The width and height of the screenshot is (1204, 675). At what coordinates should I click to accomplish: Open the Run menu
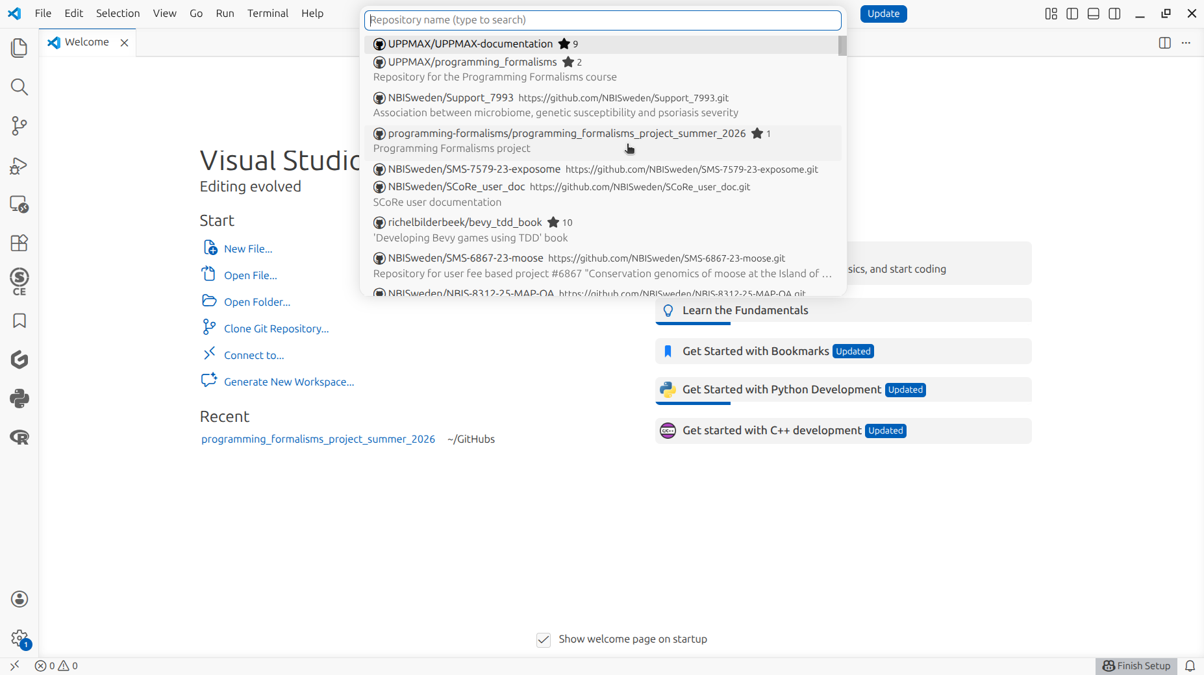[225, 13]
